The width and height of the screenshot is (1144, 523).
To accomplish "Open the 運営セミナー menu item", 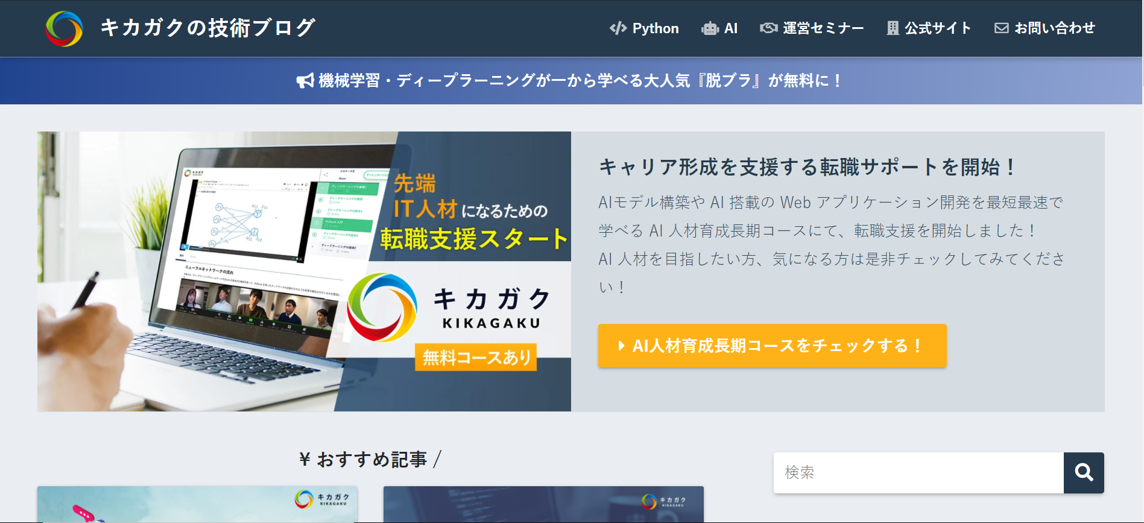I will 823,28.
